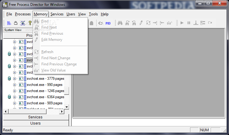Click the Find Next Change toolbar icon
This screenshot has width=229, height=135.
pos(155,23)
